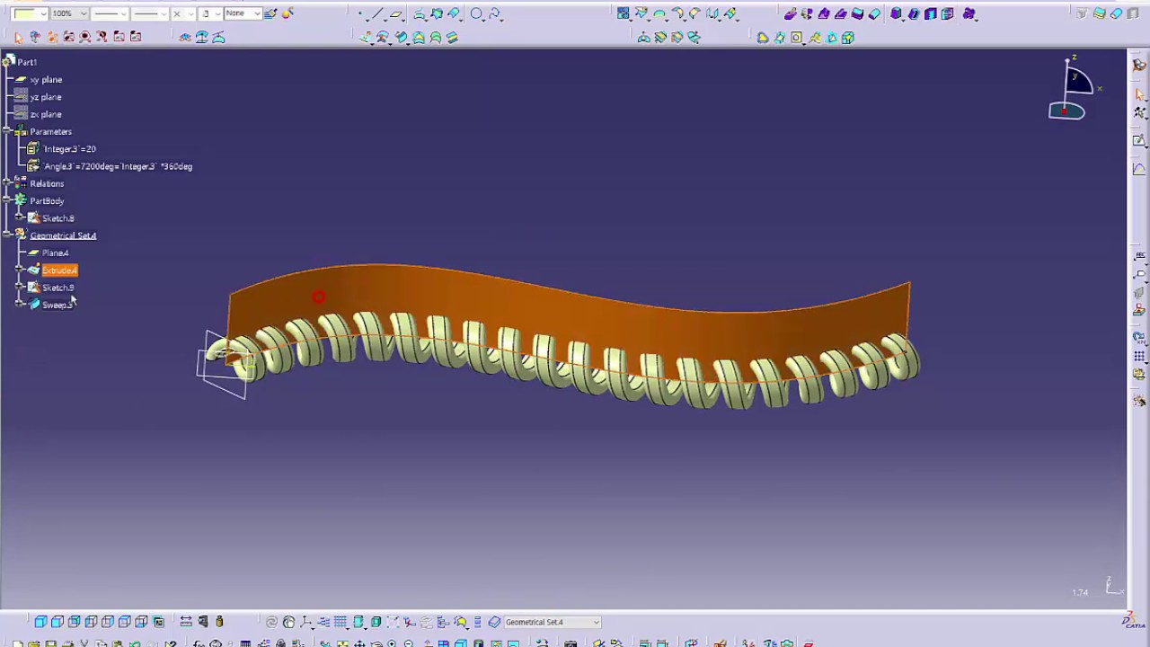
Task: Click the Projection tool icon
Action: coord(420,13)
